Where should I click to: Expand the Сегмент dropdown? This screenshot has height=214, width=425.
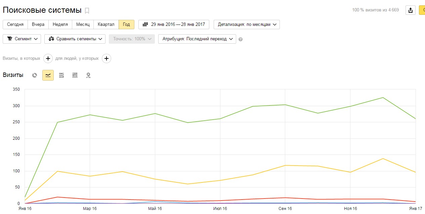22,39
